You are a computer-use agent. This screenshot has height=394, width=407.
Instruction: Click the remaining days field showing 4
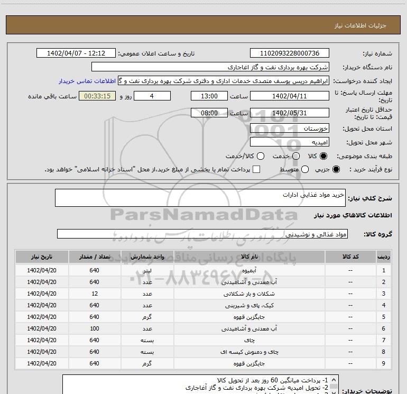(152, 96)
